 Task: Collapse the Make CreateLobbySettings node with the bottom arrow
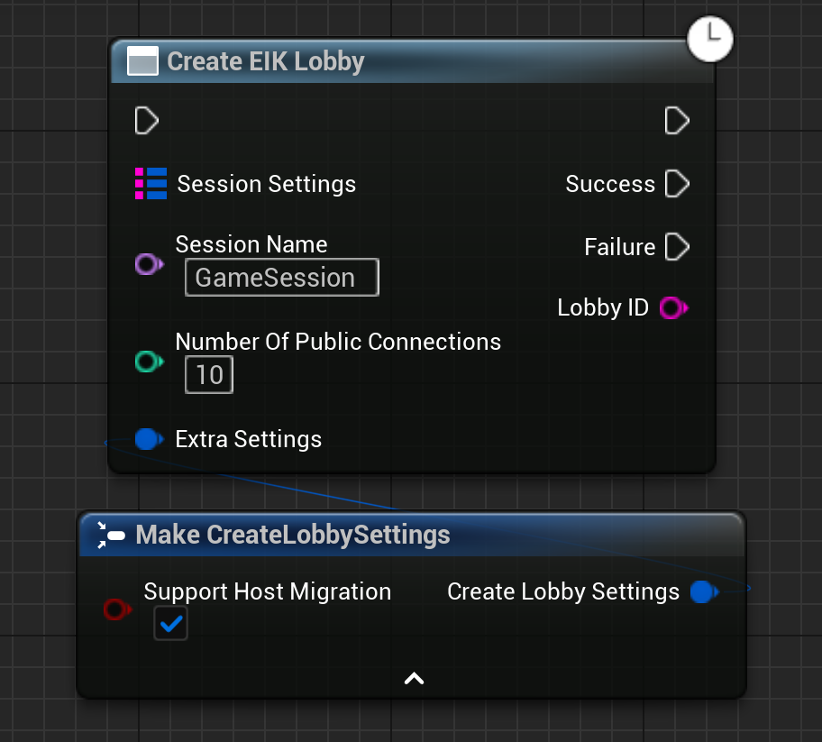[x=414, y=679]
